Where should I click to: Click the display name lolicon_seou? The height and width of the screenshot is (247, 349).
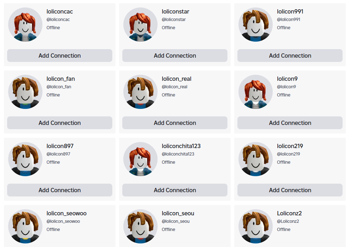coord(178,214)
